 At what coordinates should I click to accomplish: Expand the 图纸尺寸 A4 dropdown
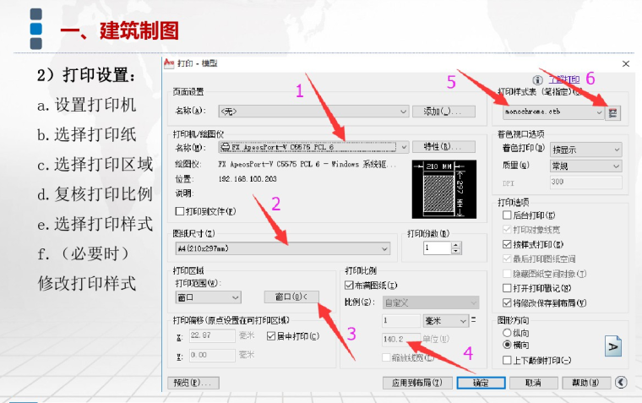coord(385,248)
